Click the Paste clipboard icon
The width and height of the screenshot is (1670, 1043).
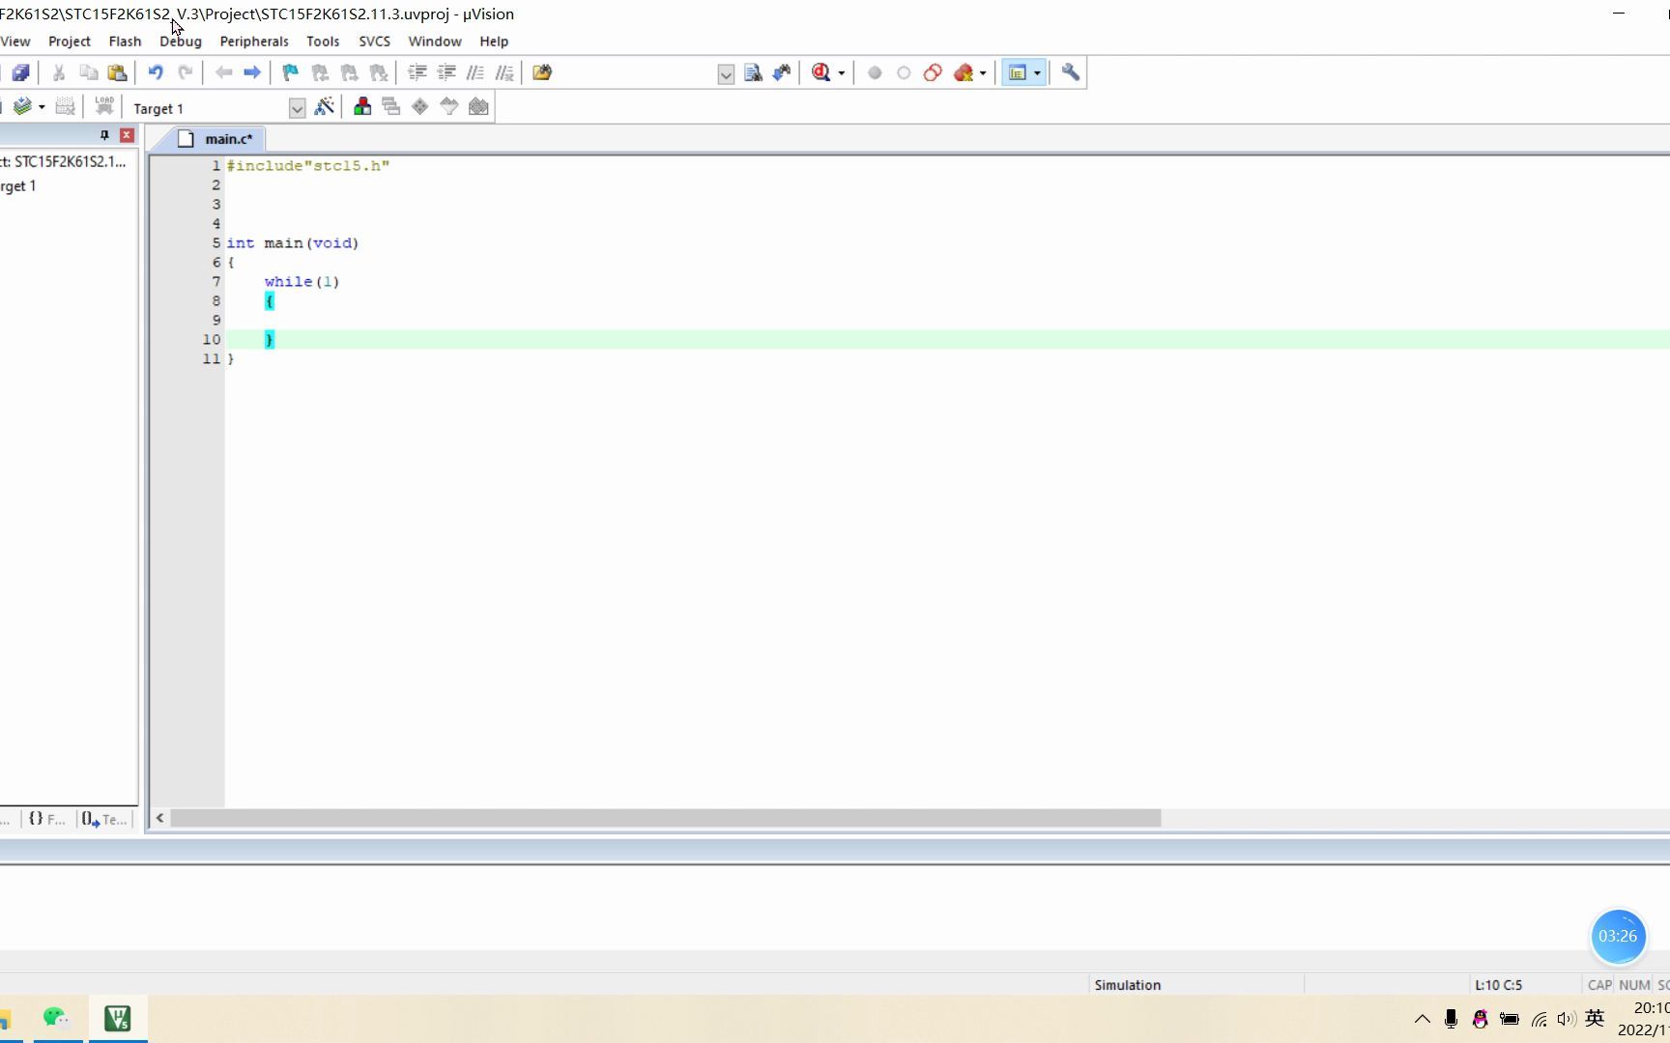pos(117,72)
